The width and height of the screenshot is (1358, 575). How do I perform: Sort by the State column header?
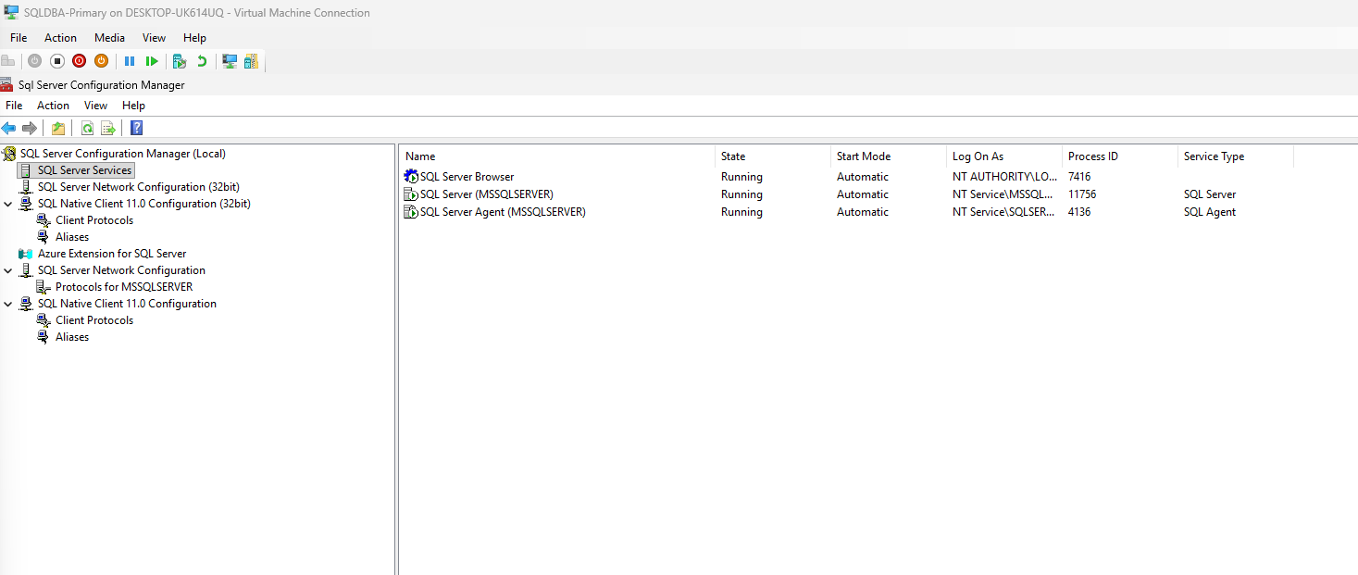tap(773, 156)
